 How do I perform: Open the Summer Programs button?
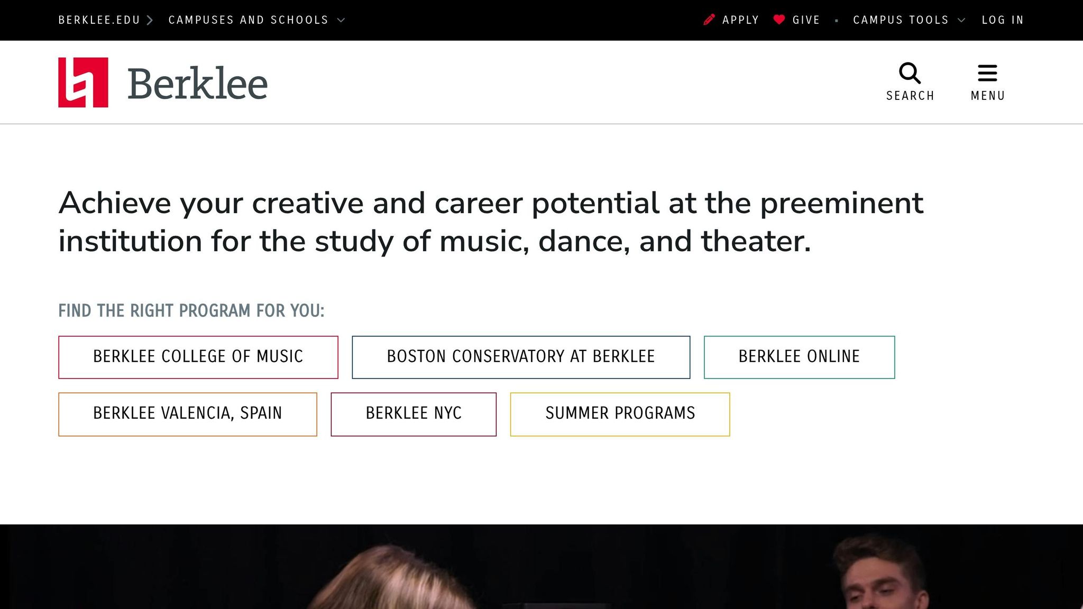pyautogui.click(x=620, y=414)
